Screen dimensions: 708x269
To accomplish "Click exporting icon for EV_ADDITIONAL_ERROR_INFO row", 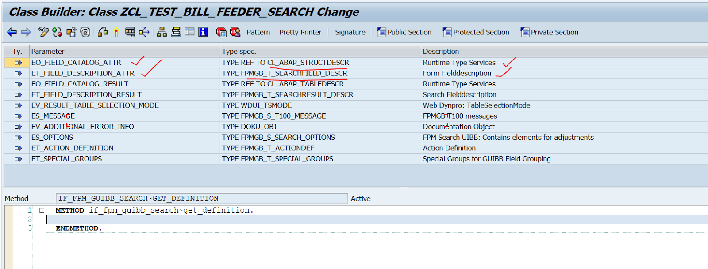I will pyautogui.click(x=18, y=127).
